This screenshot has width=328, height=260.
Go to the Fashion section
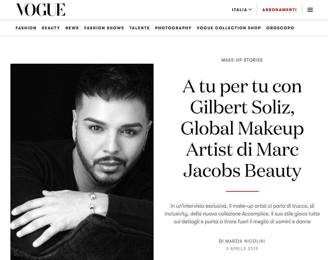[26, 28]
